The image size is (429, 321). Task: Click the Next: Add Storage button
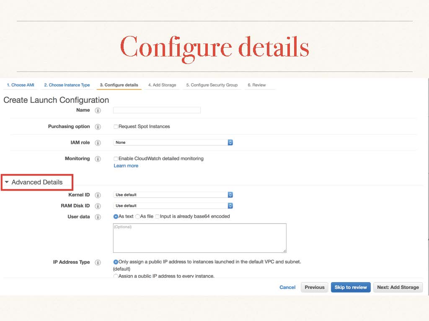tap(398, 287)
